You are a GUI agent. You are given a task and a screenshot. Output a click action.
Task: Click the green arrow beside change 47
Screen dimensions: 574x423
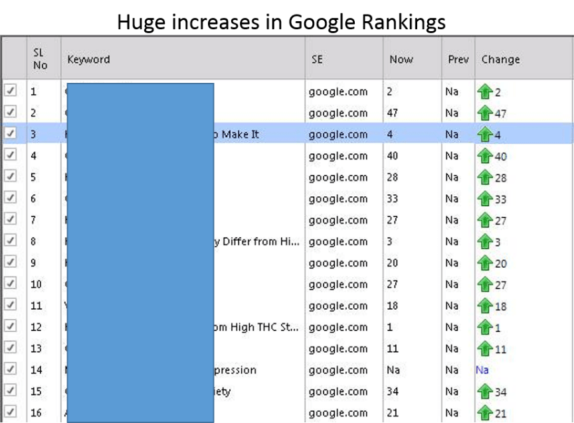(x=485, y=113)
